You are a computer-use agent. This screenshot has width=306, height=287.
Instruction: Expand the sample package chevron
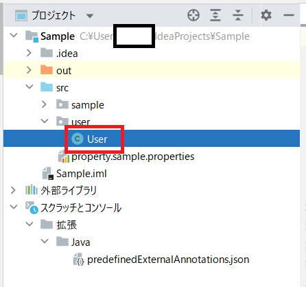pos(44,104)
